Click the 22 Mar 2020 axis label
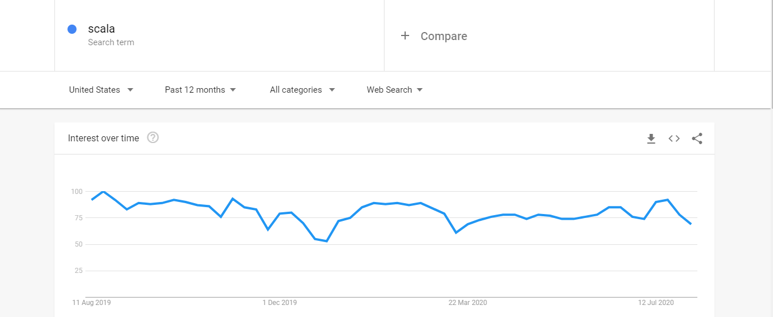 pyautogui.click(x=468, y=302)
